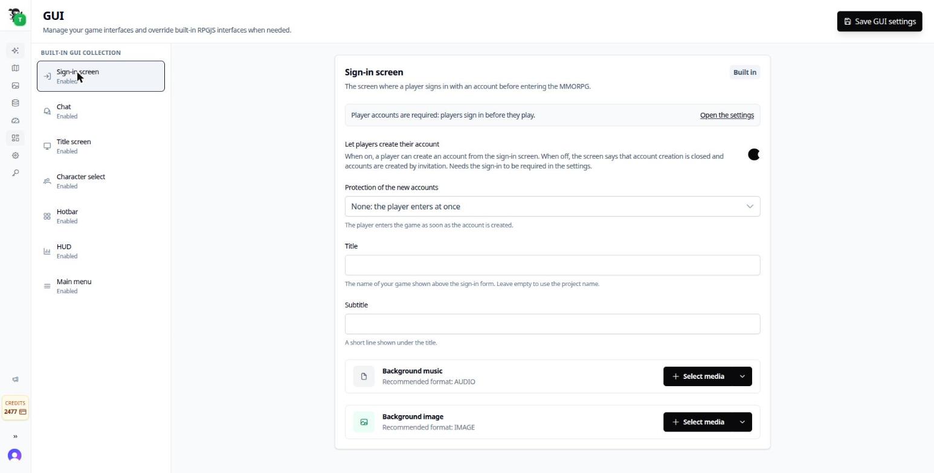The width and height of the screenshot is (934, 473).
Task: Select Hotbar in the GUI collection
Action: tap(101, 216)
